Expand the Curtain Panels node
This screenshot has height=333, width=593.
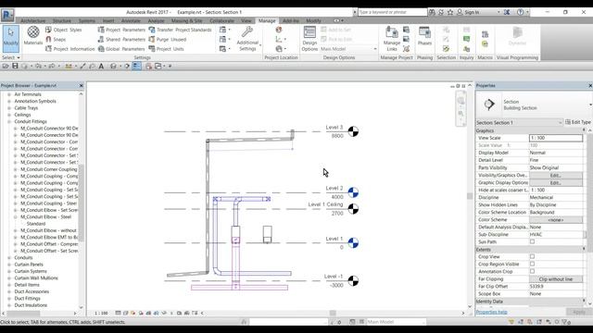pyautogui.click(x=9, y=265)
